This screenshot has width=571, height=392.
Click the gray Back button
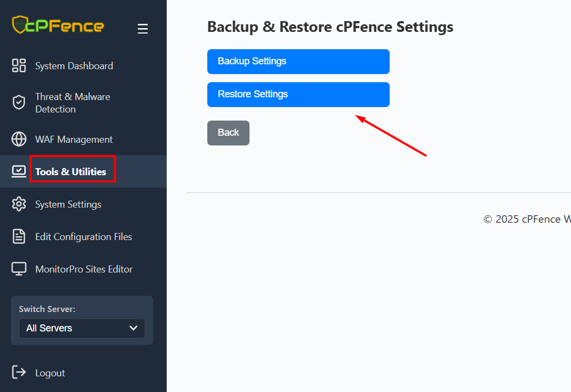pos(228,133)
